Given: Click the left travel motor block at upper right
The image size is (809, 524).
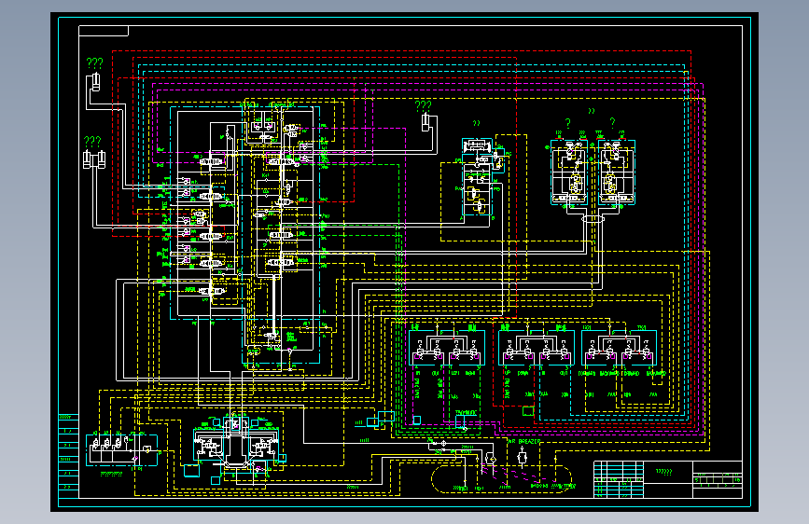Looking at the screenshot, I should coord(569,172).
